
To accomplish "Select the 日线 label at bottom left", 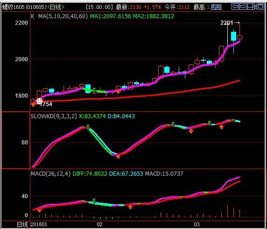I will point(22,224).
